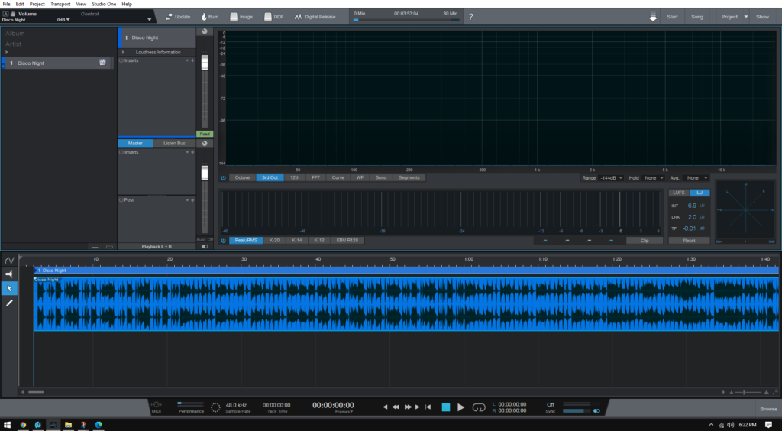This screenshot has height=431, width=782.
Task: Toggle Post inserts power button
Action: point(121,200)
